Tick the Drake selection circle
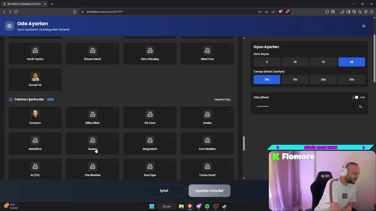The image size is (376, 211). click(231, 110)
